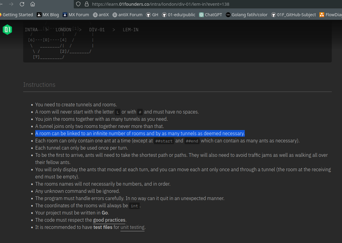This screenshot has width=342, height=243.
Task: Click the home button in the toolbar
Action: click(33, 4)
